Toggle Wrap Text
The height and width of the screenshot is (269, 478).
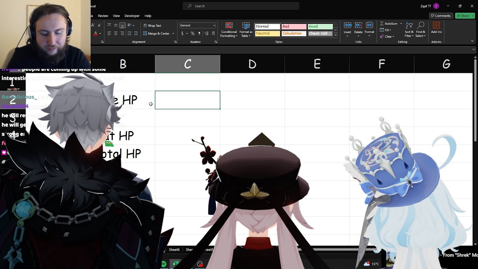[152, 25]
